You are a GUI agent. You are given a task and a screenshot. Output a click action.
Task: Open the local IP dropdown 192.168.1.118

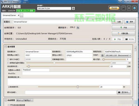coord(118,55)
